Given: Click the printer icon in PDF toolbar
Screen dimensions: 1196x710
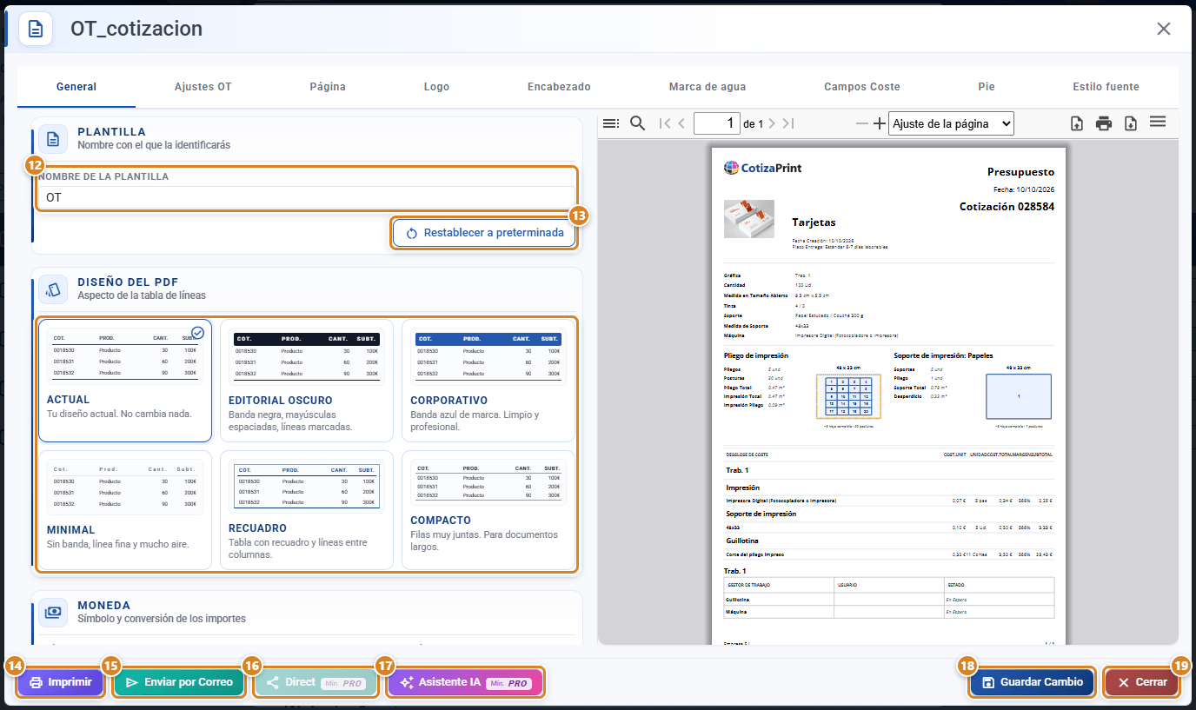Looking at the screenshot, I should click(1104, 123).
